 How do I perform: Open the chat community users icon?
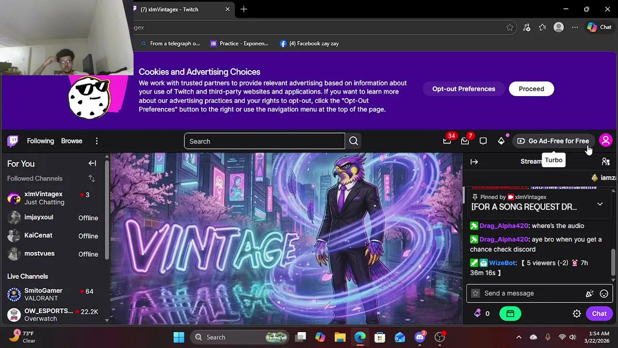606,162
